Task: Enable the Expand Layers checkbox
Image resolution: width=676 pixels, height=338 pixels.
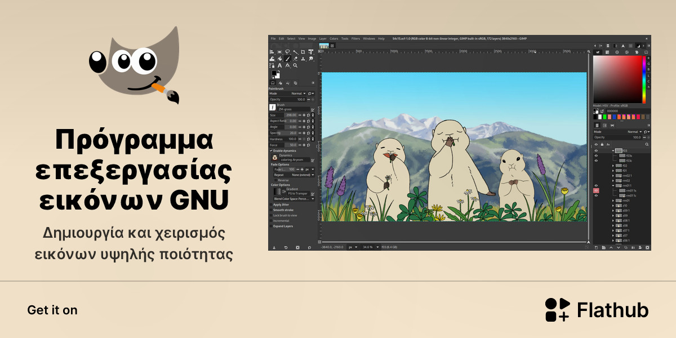Action: (271, 226)
